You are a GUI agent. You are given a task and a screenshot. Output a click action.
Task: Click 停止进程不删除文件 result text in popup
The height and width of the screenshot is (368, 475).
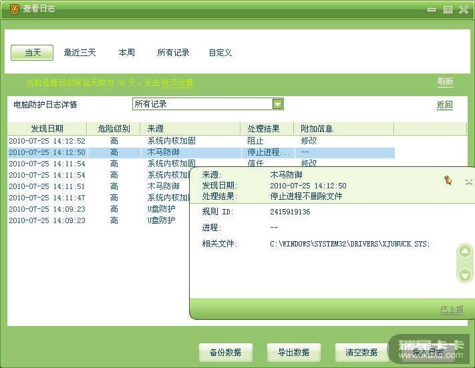tap(306, 196)
